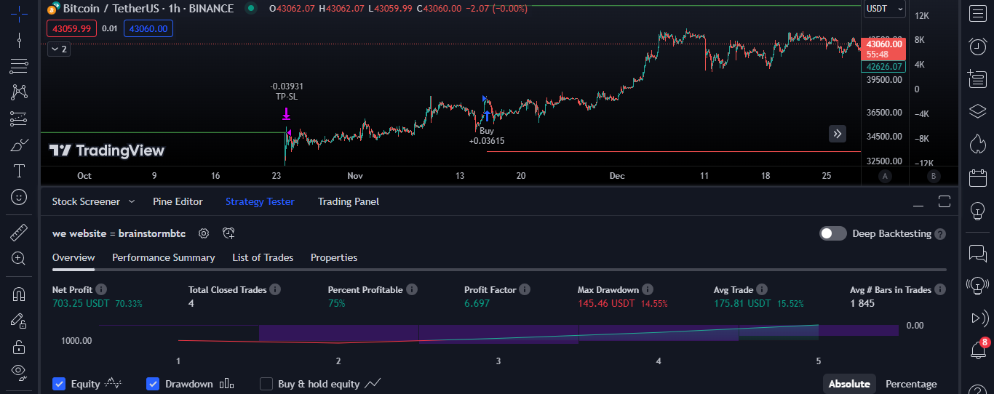Select Absolute chart mode
This screenshot has width=994, height=394.
[849, 384]
